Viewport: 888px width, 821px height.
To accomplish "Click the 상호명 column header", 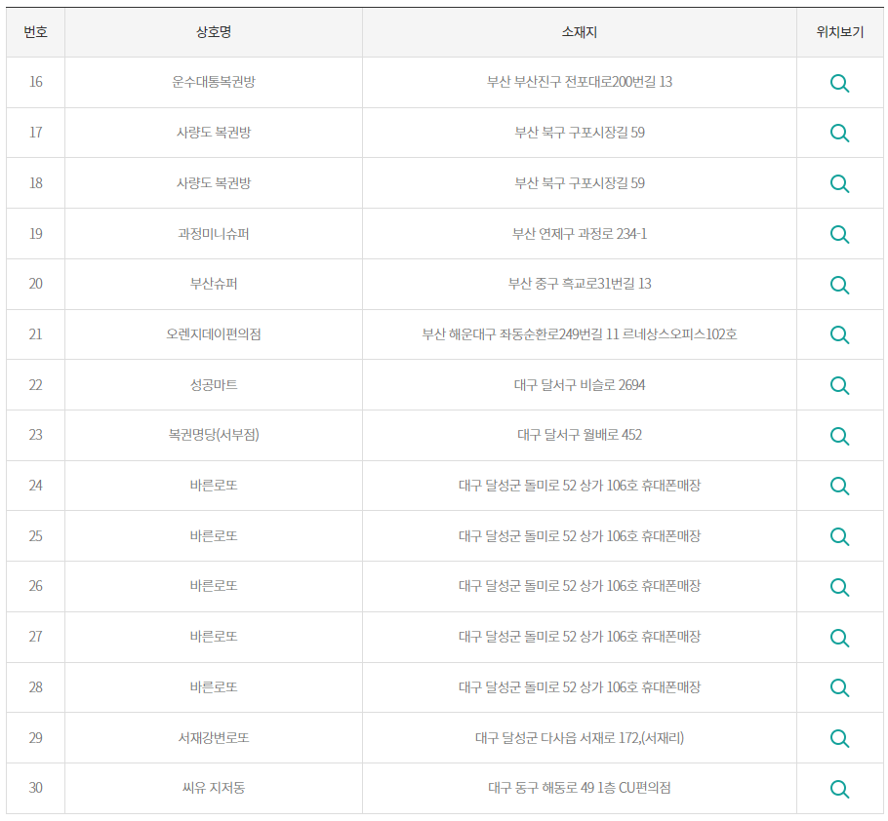I will pos(214,32).
